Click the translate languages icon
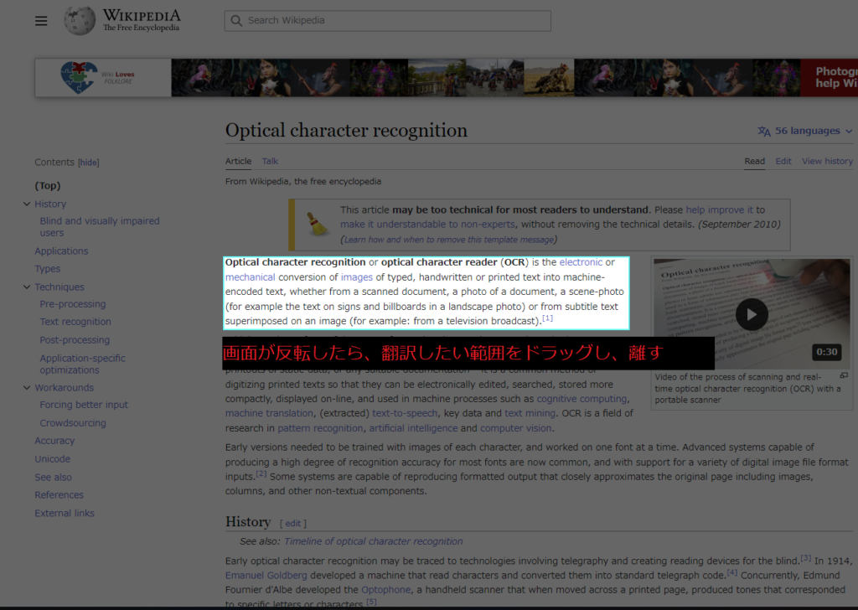 tap(764, 132)
